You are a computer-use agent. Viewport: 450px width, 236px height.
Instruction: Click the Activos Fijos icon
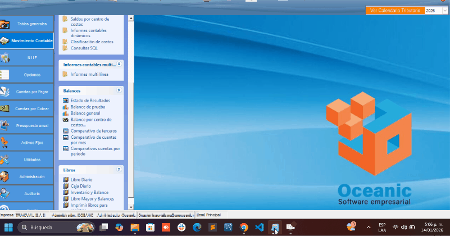pyautogui.click(x=5, y=143)
